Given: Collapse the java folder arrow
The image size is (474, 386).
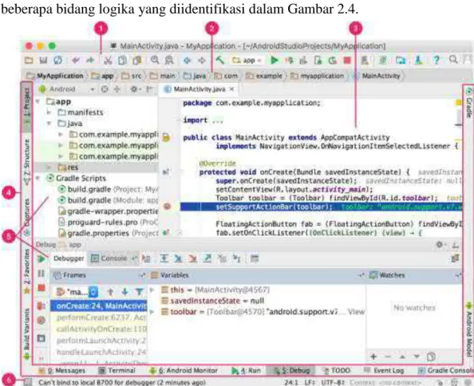Looking at the screenshot, I should pyautogui.click(x=49, y=124).
